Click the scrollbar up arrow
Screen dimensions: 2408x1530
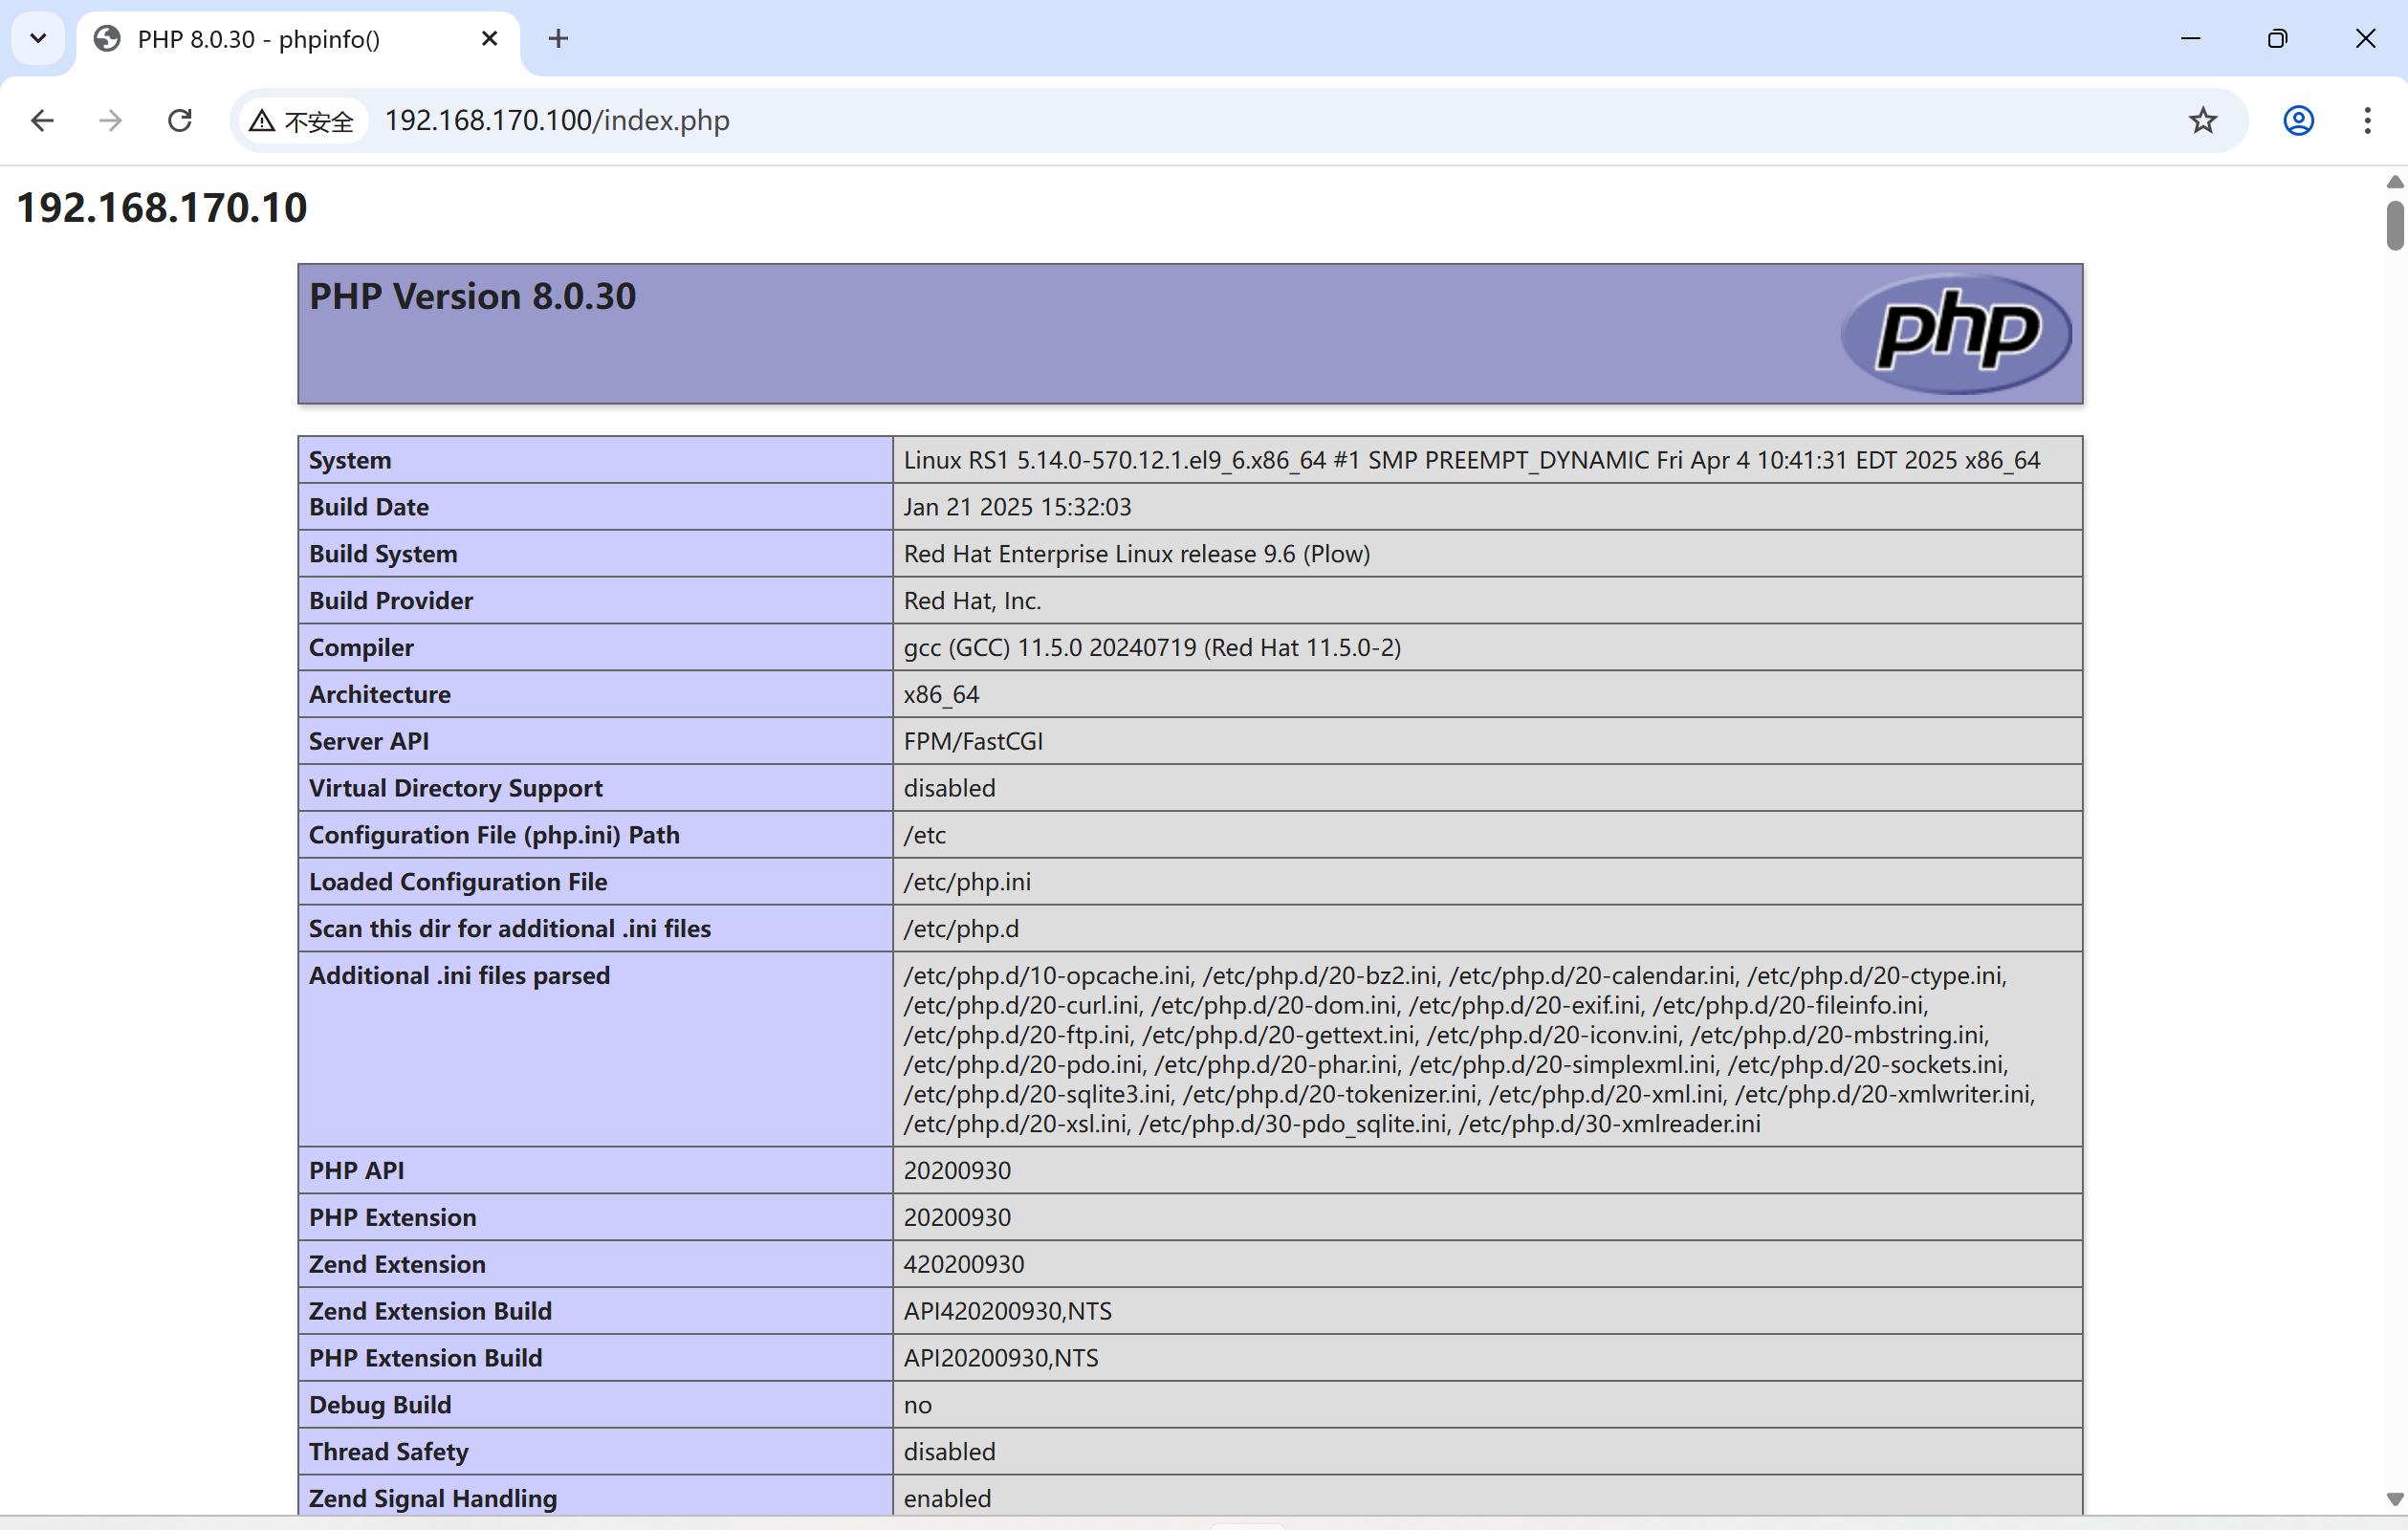click(x=2394, y=182)
